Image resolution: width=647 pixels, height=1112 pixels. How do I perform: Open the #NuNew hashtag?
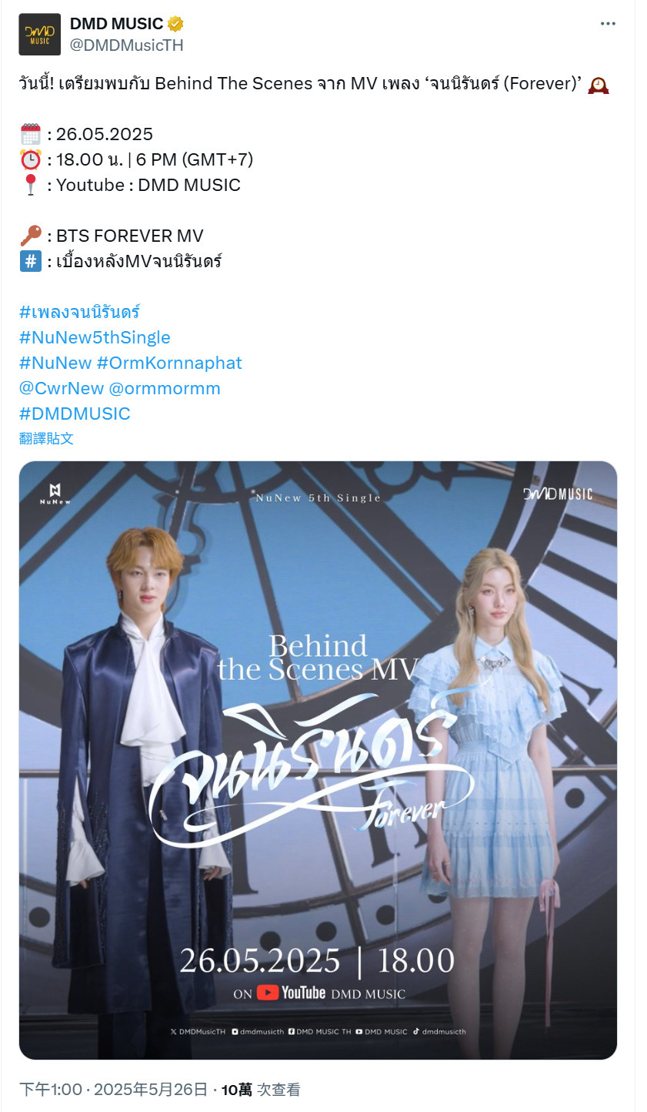tap(55, 363)
